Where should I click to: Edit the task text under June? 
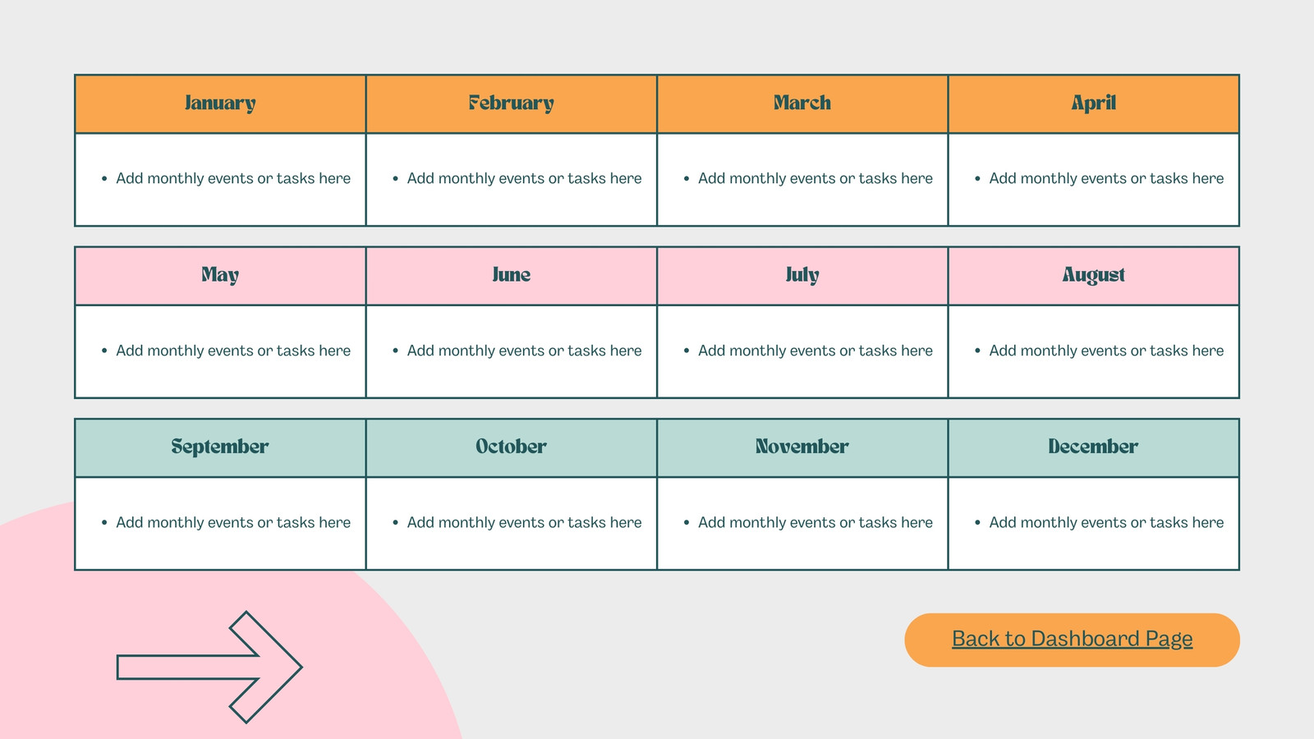pyautogui.click(x=524, y=351)
